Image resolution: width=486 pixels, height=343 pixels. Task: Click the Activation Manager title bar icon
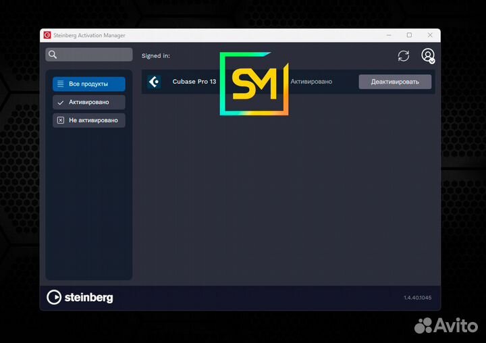tap(47, 35)
